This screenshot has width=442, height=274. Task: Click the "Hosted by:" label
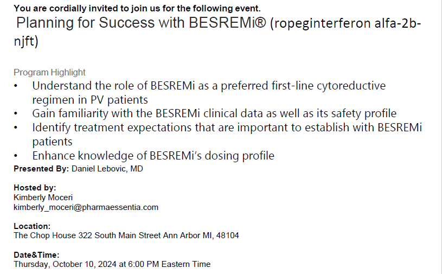[35, 188]
